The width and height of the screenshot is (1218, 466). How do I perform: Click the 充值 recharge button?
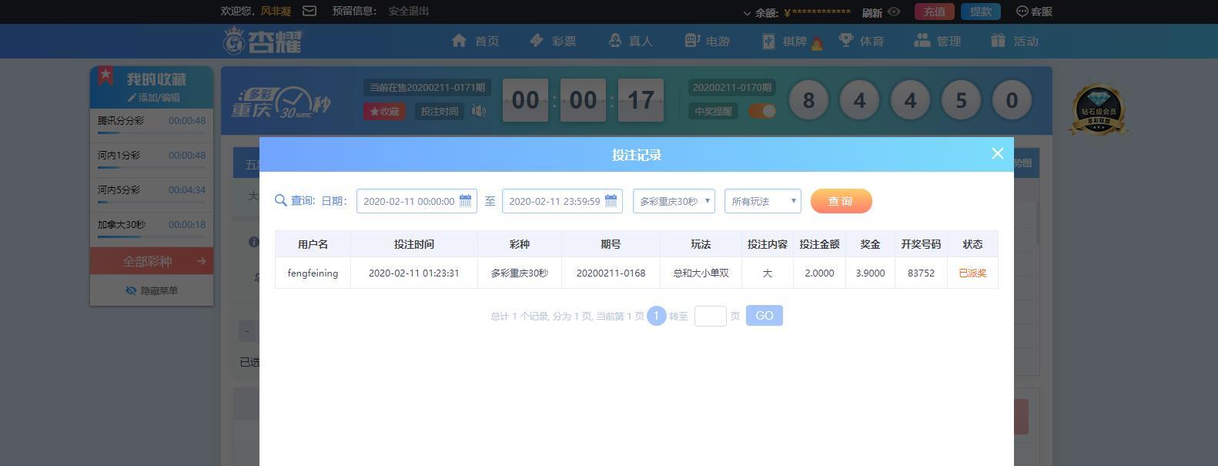[x=935, y=12]
